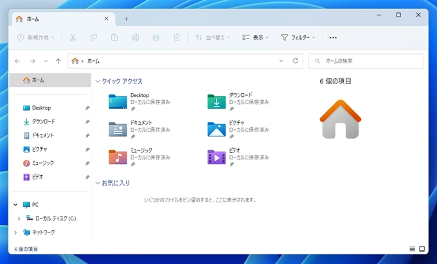This screenshot has width=437, height=264.
Task: Open the ダウンロード folder icon in main pane
Action: (x=217, y=101)
